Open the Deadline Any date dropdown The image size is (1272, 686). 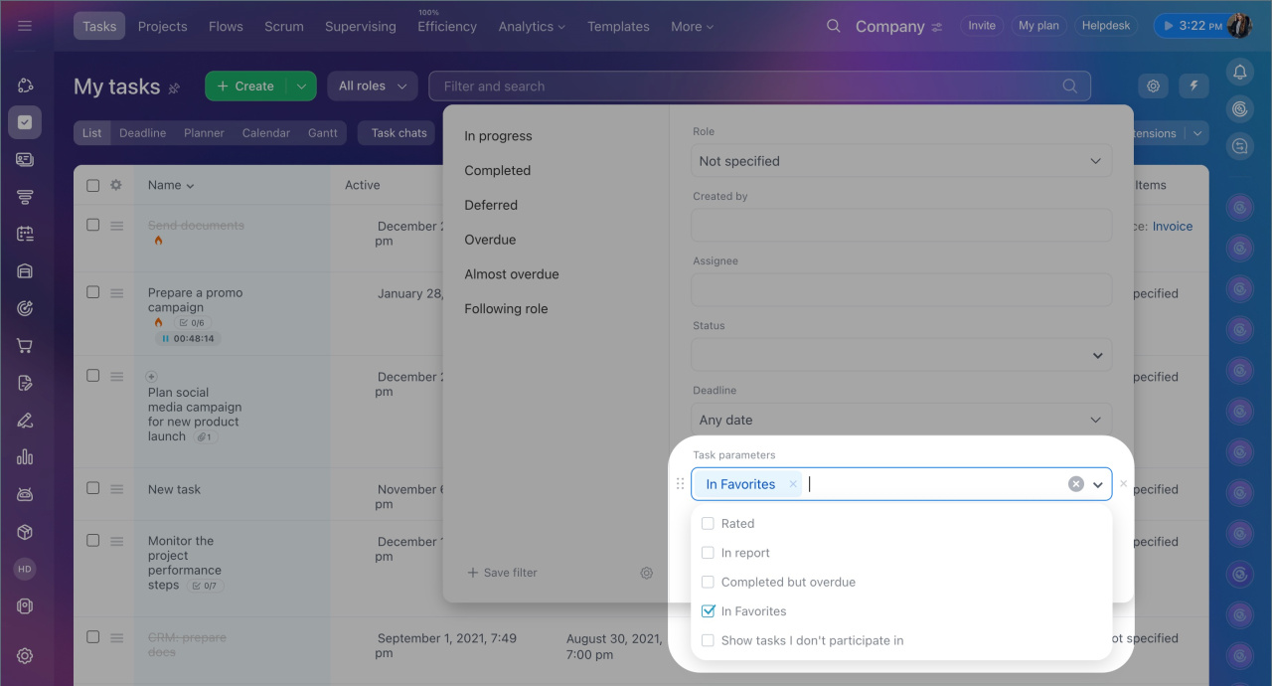[x=900, y=420]
